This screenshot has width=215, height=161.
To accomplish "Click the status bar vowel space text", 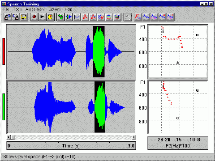I will [x=39, y=157].
